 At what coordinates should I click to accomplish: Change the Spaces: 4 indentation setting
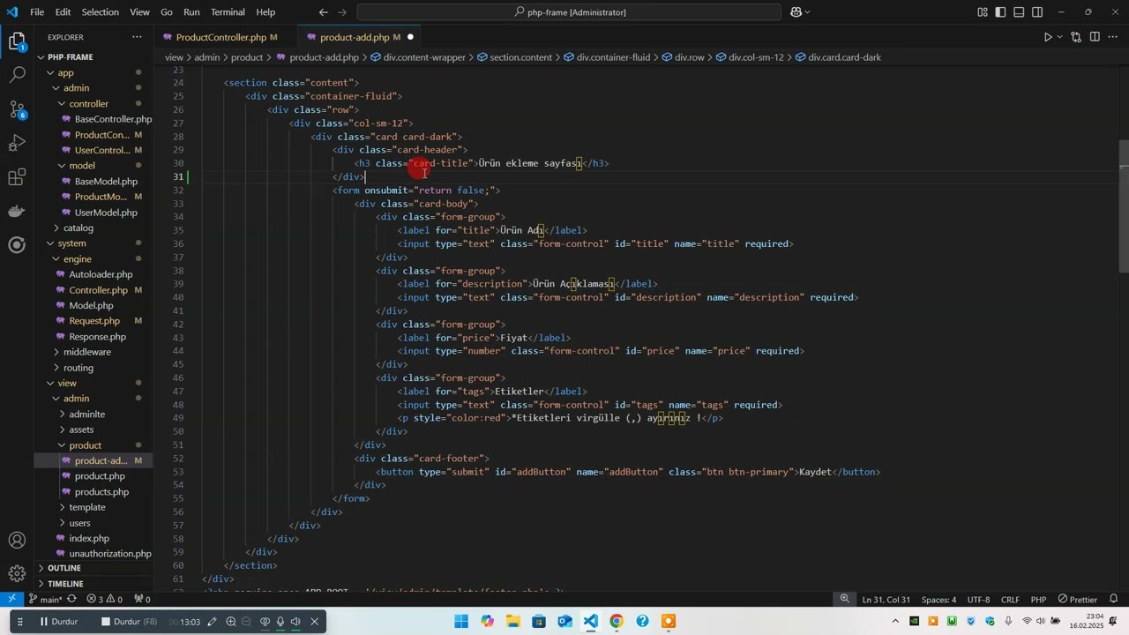tap(938, 600)
